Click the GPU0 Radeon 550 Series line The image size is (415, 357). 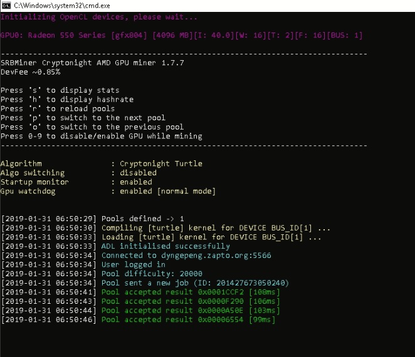(x=181, y=35)
